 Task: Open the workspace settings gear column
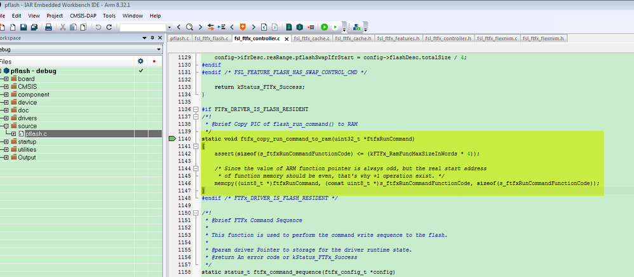coord(140,62)
